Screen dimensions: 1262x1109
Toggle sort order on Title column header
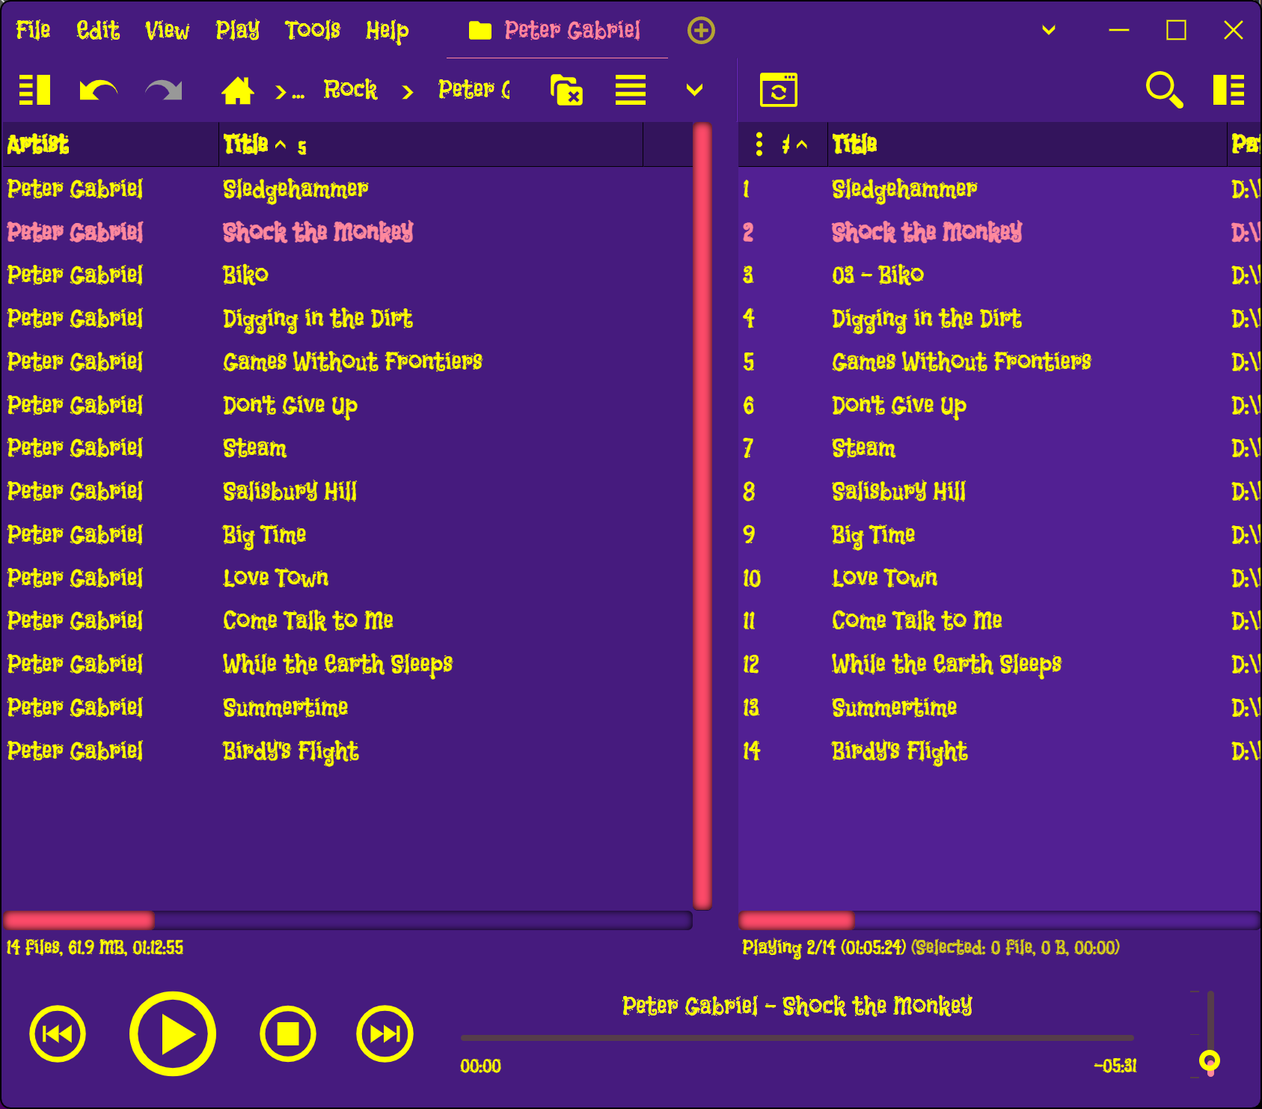pos(246,144)
